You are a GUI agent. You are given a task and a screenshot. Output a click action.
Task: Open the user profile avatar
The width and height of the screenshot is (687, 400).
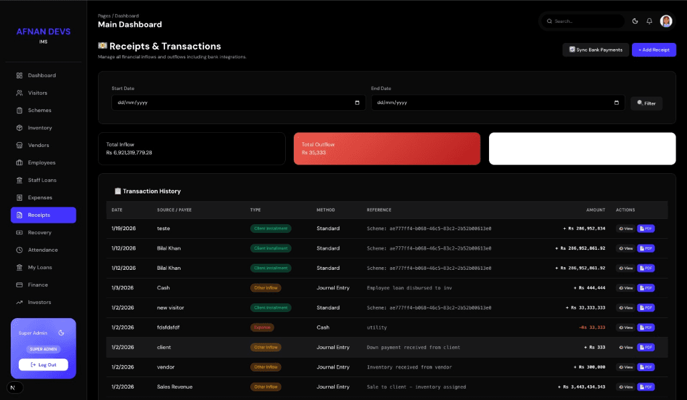click(666, 21)
